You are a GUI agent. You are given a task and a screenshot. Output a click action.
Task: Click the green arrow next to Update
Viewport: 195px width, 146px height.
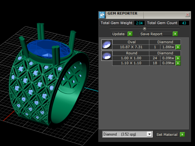pos(130,34)
